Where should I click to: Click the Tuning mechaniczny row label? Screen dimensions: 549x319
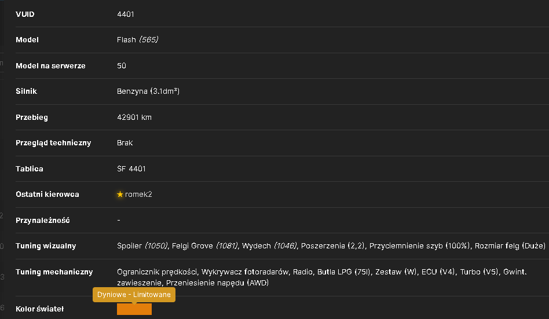tap(54, 272)
